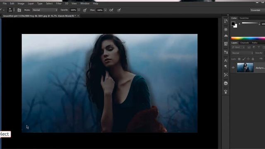Click the Flow 100% value field
This screenshot has height=149, width=265.
pos(100,10)
